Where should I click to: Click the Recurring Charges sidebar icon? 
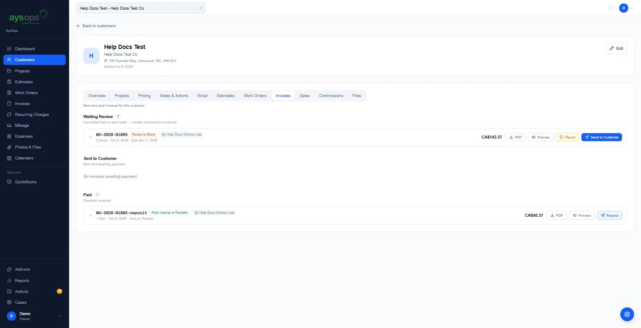pyautogui.click(x=9, y=115)
